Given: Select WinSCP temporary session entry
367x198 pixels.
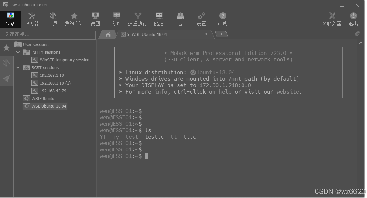Looking at the screenshot, I should tap(60, 60).
